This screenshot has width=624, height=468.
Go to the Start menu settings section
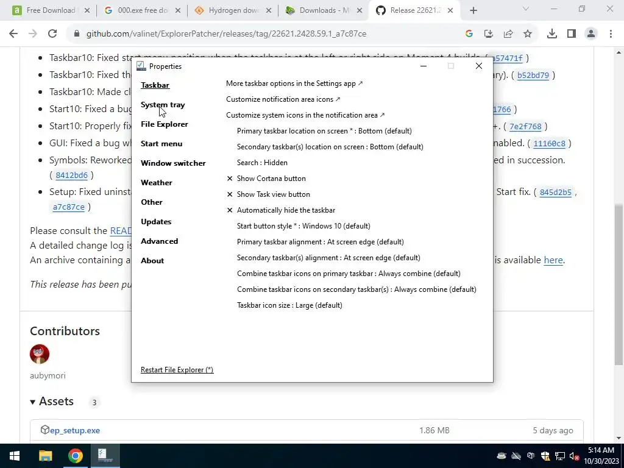[161, 144]
